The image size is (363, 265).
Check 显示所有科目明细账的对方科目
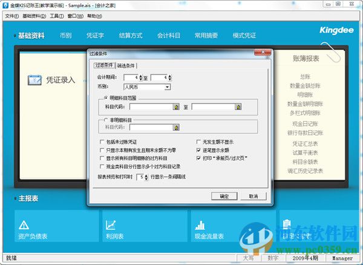(x=102, y=159)
